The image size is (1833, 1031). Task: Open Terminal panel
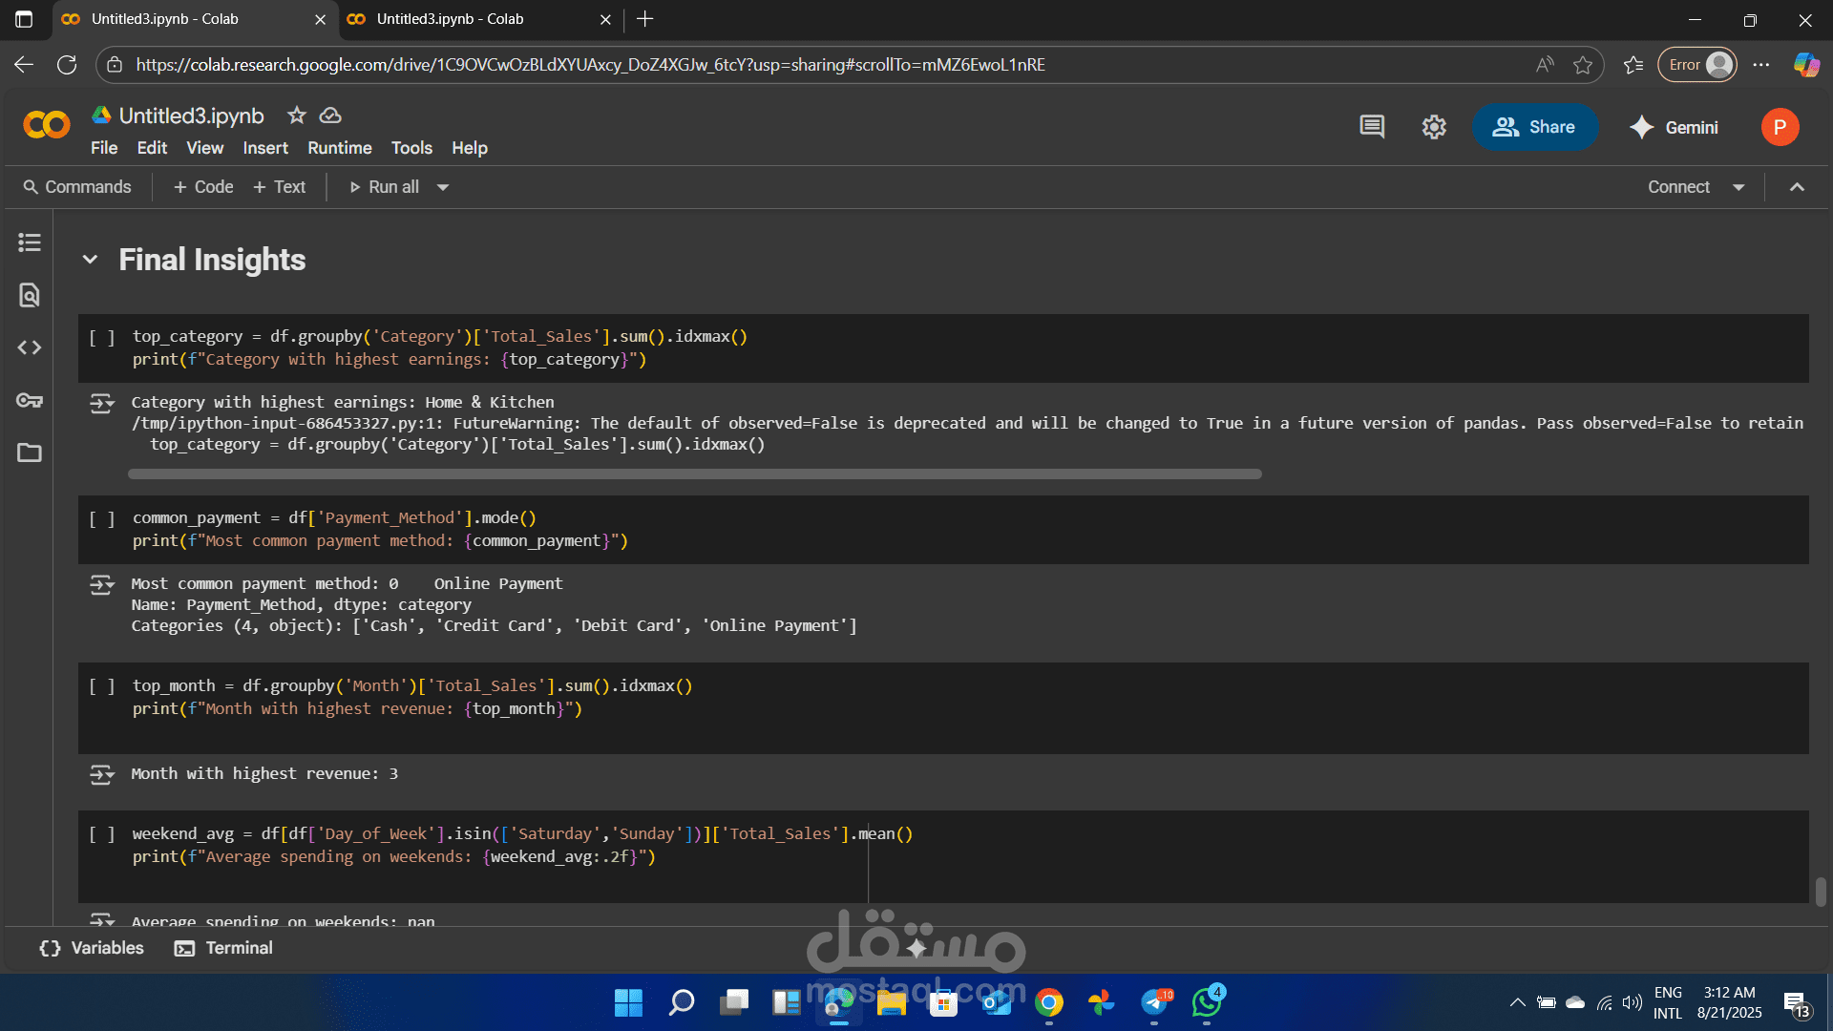pyautogui.click(x=224, y=948)
